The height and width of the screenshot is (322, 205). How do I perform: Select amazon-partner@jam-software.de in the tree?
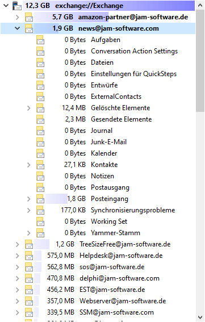point(133,17)
